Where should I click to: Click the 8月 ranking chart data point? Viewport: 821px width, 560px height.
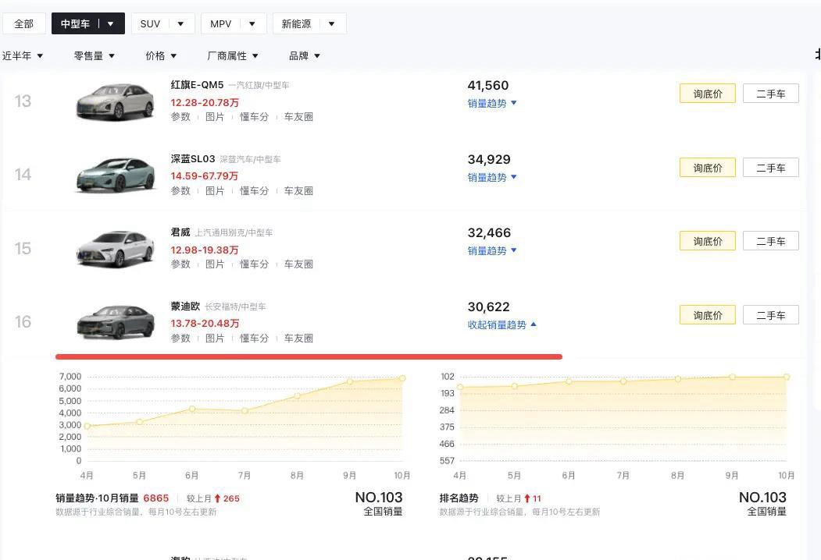tap(677, 378)
